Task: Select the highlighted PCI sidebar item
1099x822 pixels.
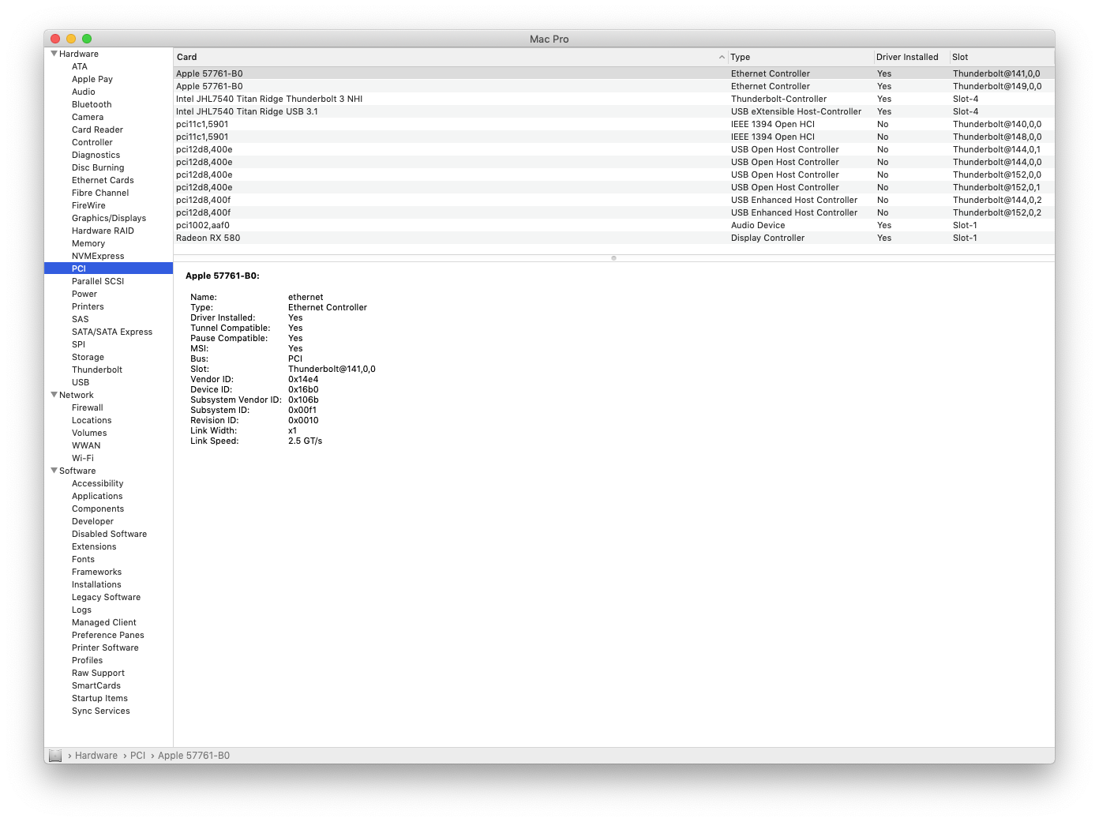Action: [109, 268]
